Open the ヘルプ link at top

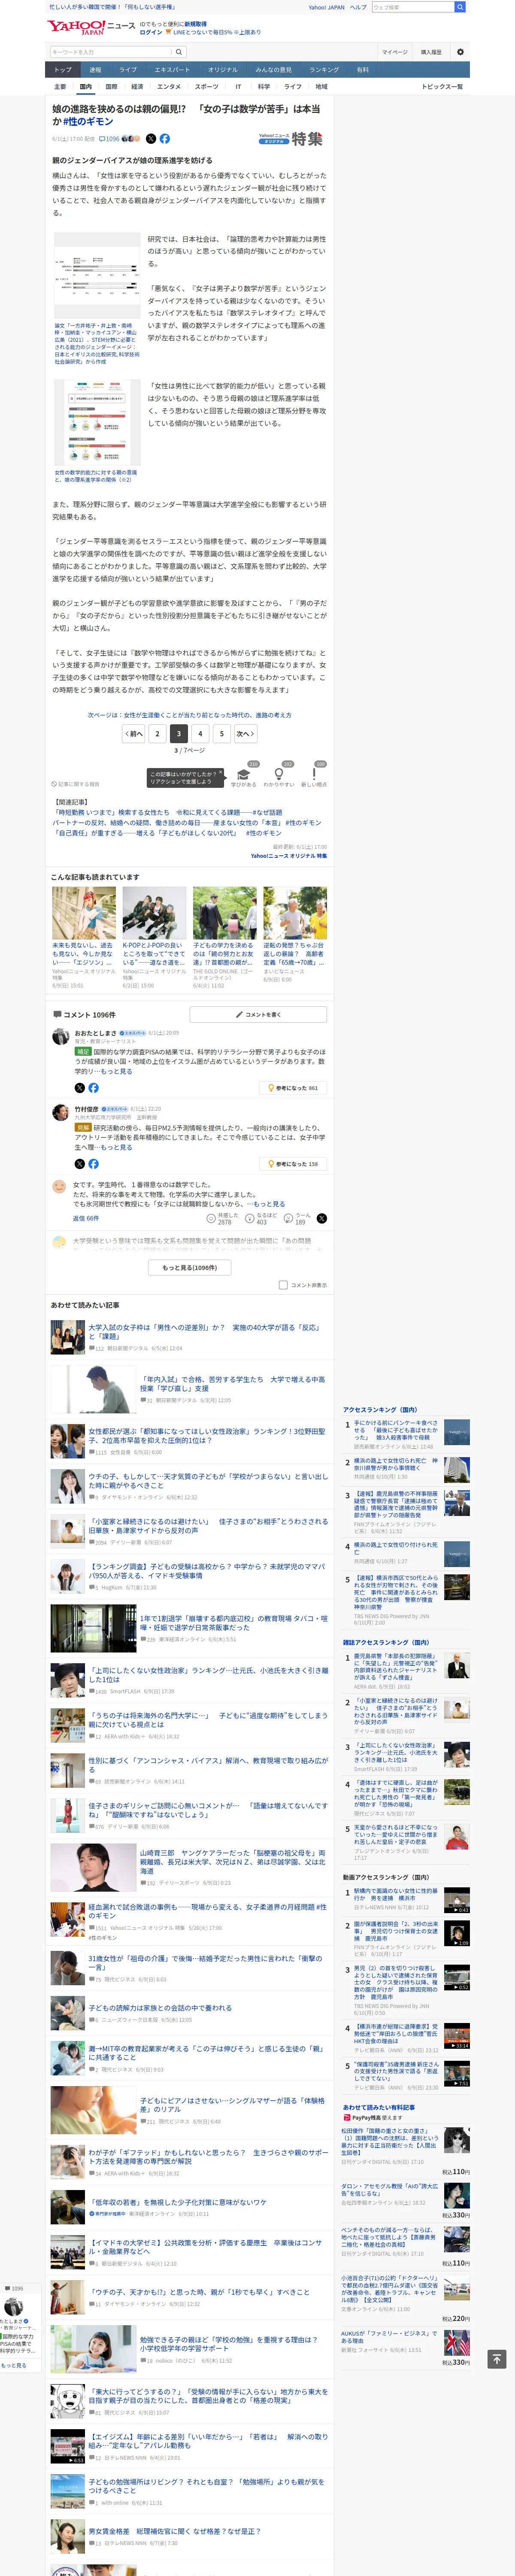pos(358,7)
